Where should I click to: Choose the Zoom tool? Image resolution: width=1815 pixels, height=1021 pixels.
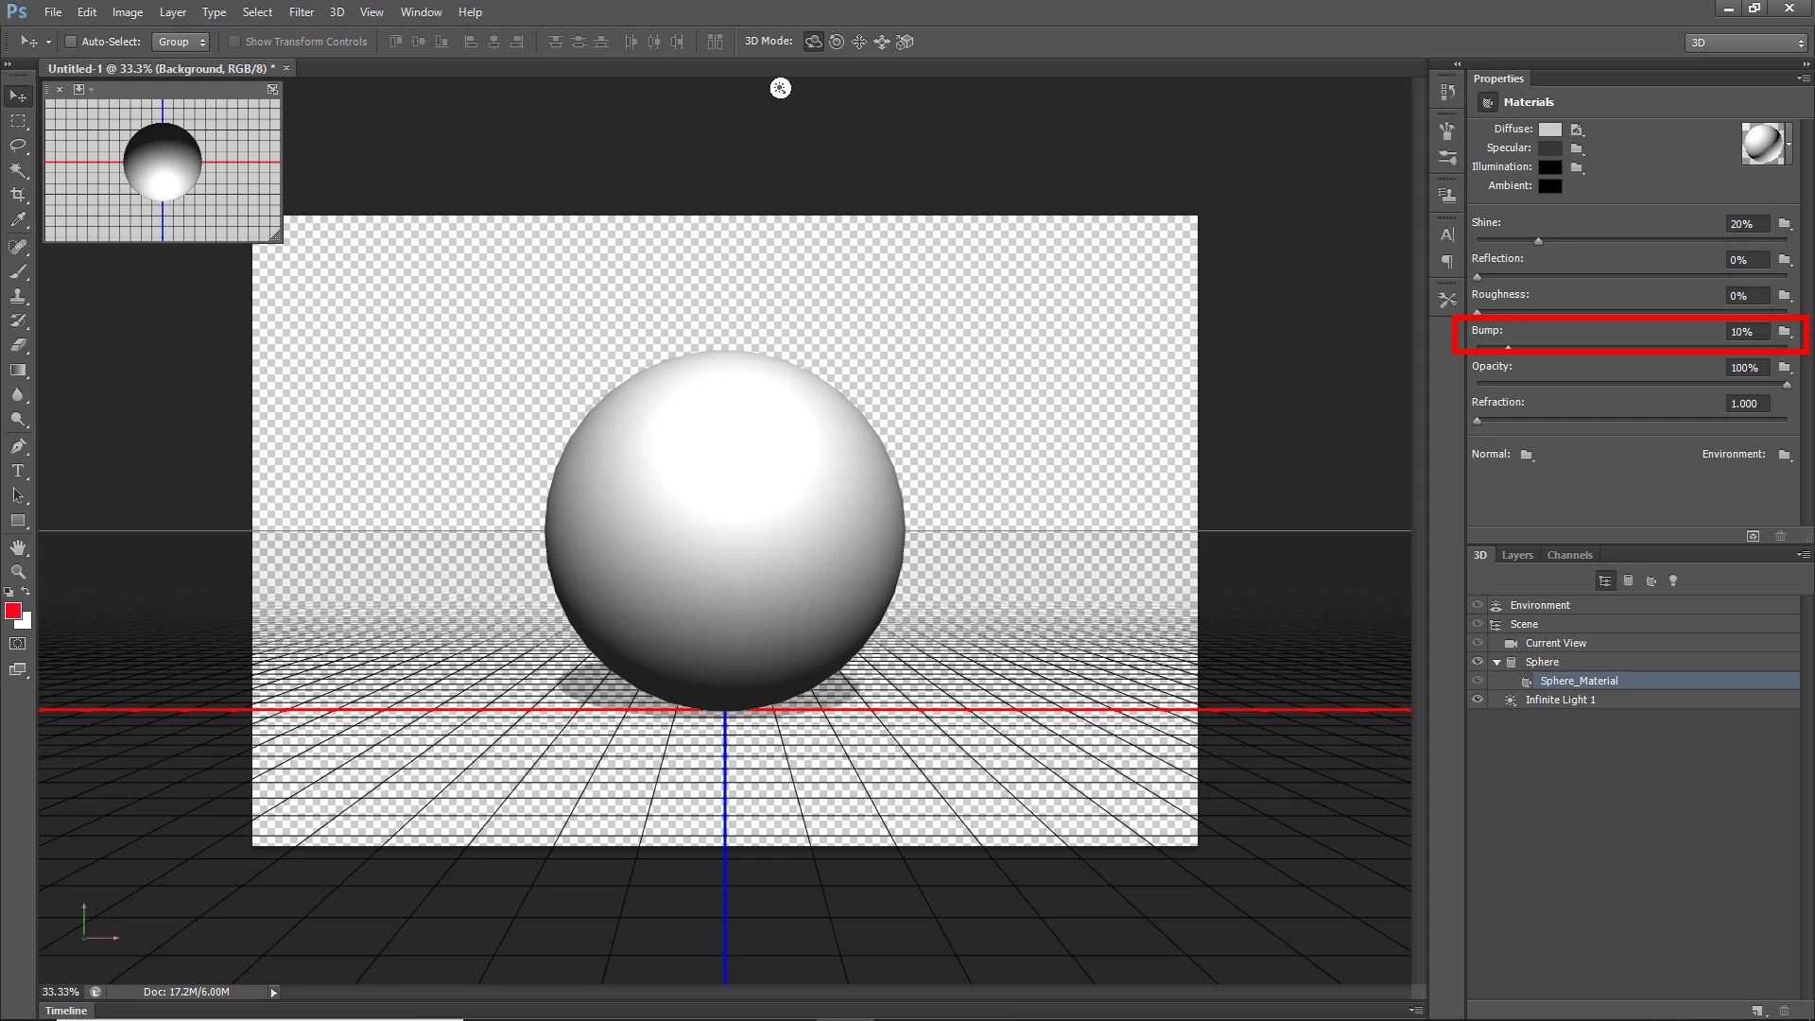[x=18, y=573]
